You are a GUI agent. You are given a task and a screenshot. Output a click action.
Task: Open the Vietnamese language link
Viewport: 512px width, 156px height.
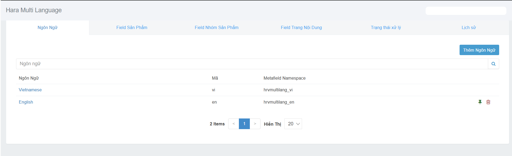pos(30,90)
